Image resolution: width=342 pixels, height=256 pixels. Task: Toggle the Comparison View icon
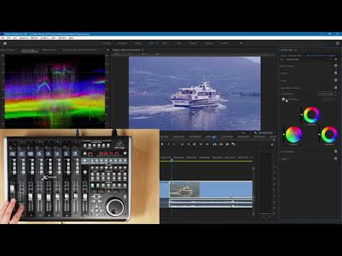(x=233, y=144)
